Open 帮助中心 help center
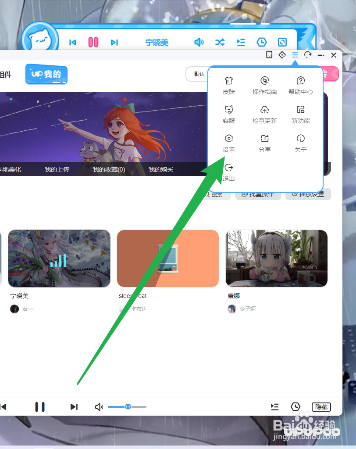 (300, 85)
